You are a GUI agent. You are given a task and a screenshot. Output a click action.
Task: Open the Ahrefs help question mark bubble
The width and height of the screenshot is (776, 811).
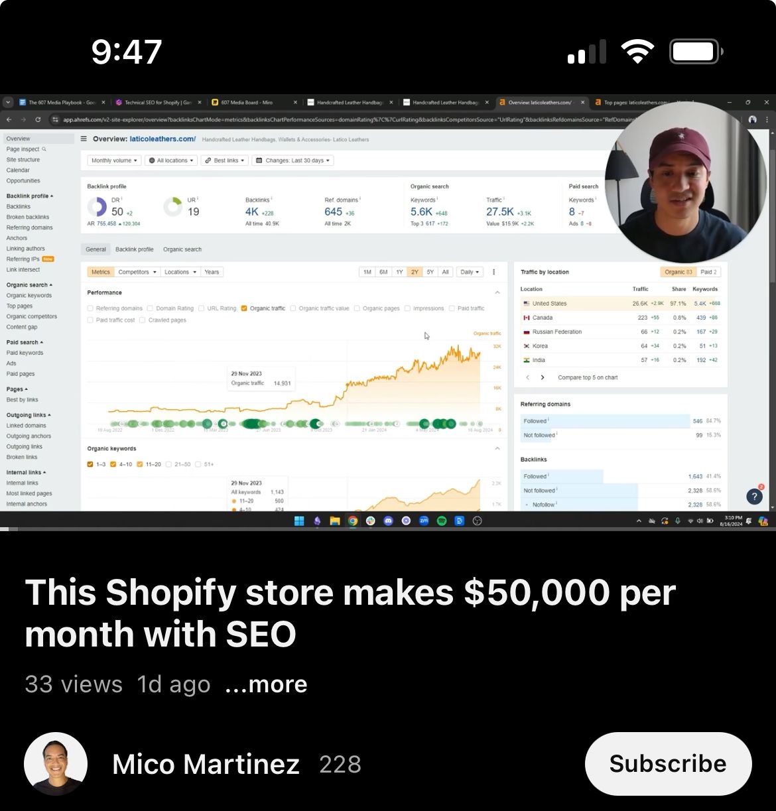[754, 496]
